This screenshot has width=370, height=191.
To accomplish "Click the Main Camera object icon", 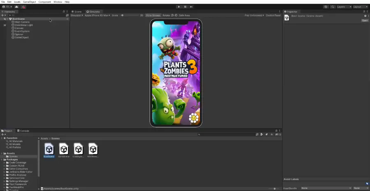I will click(x=13, y=22).
